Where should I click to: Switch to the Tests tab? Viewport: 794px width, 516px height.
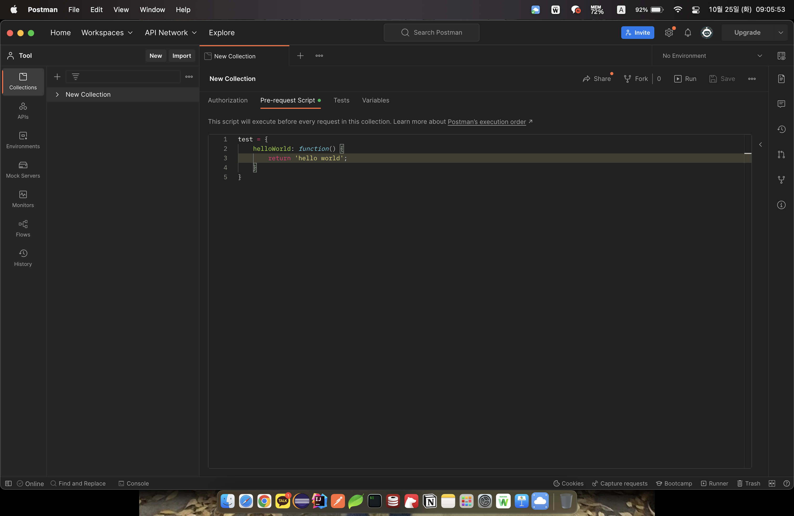[x=341, y=100]
